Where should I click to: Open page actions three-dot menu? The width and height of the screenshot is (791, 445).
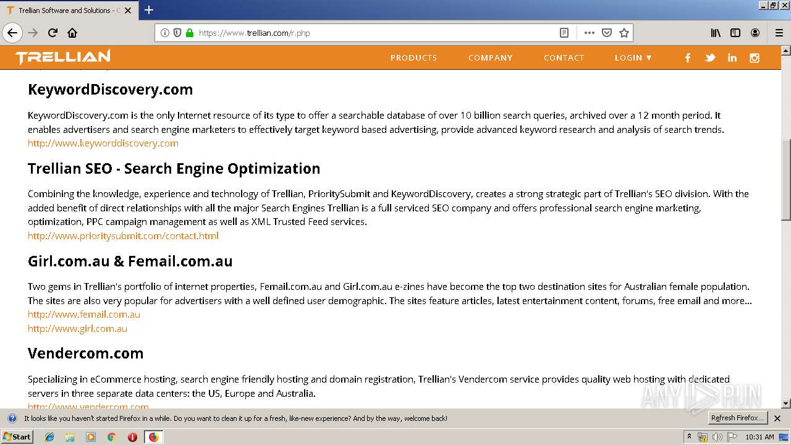590,33
